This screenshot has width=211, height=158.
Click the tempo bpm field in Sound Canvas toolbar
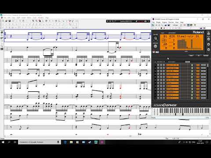[x=175, y=25]
